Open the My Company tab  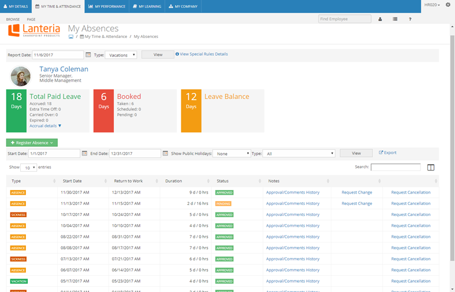[x=183, y=6]
